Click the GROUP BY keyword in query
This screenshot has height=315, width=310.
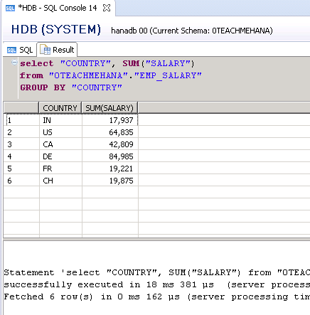point(43,87)
